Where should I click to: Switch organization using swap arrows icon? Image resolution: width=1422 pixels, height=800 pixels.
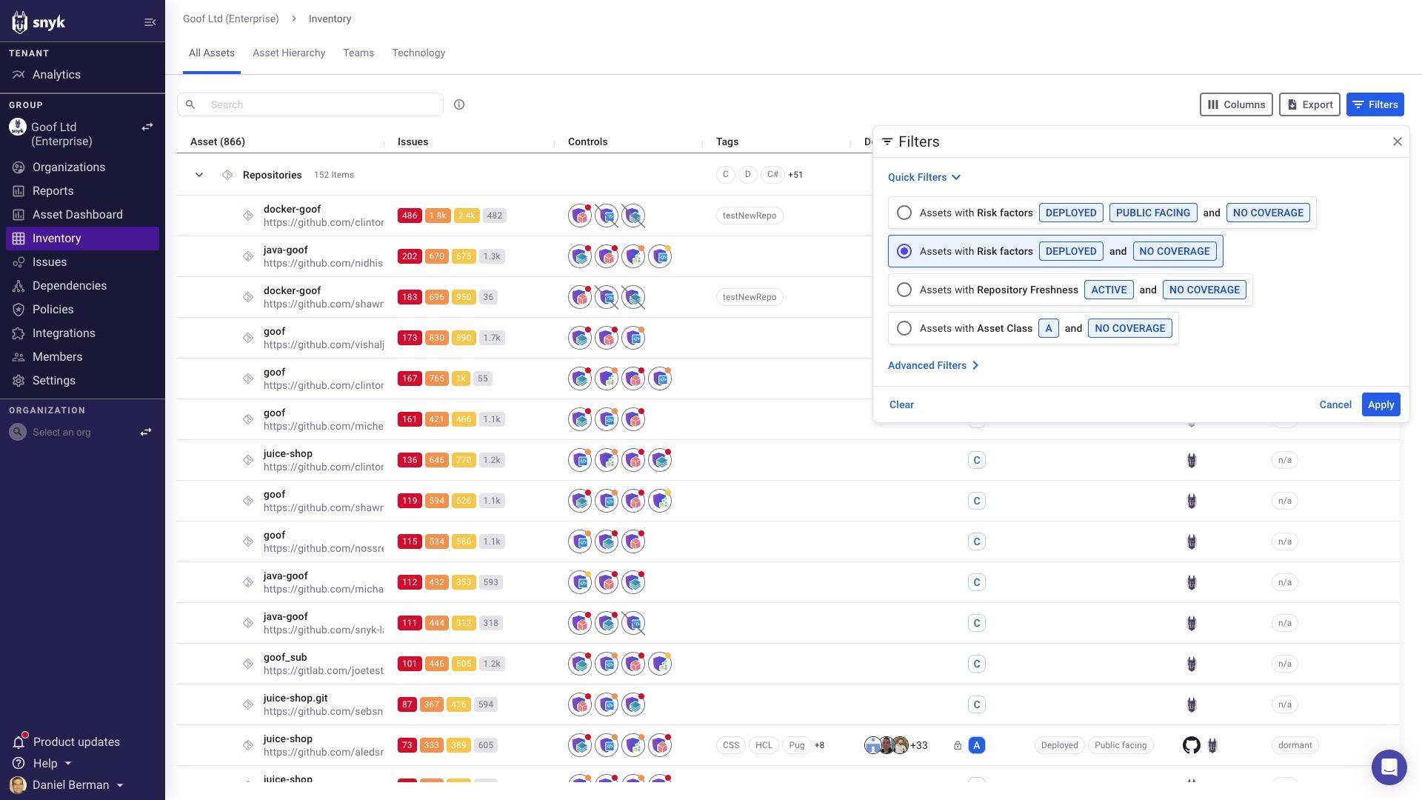pyautogui.click(x=146, y=432)
